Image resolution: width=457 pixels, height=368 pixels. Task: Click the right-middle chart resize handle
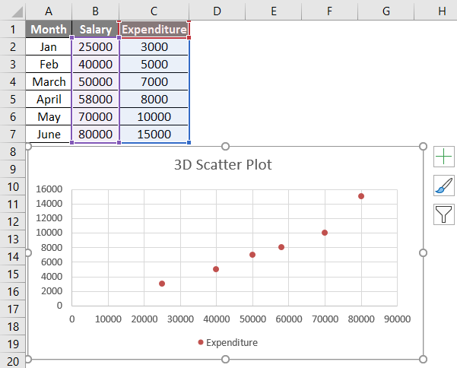[x=424, y=252]
